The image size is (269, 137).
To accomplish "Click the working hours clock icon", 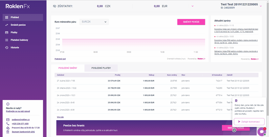I will click(8, 128).
